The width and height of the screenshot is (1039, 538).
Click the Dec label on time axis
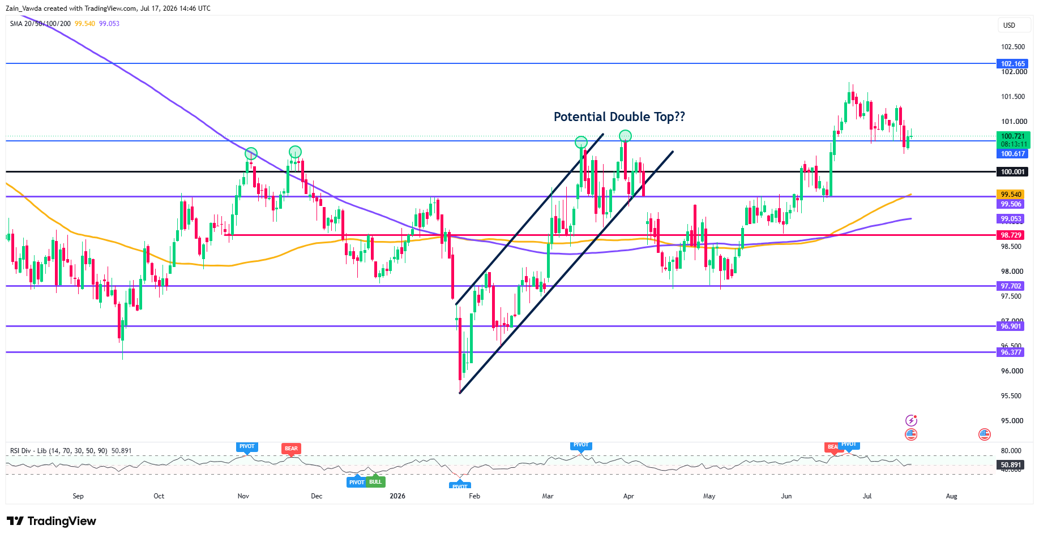point(317,496)
